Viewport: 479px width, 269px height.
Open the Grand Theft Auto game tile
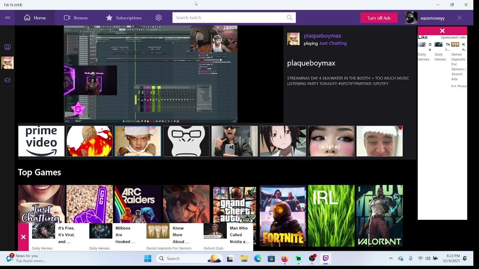[x=235, y=204]
